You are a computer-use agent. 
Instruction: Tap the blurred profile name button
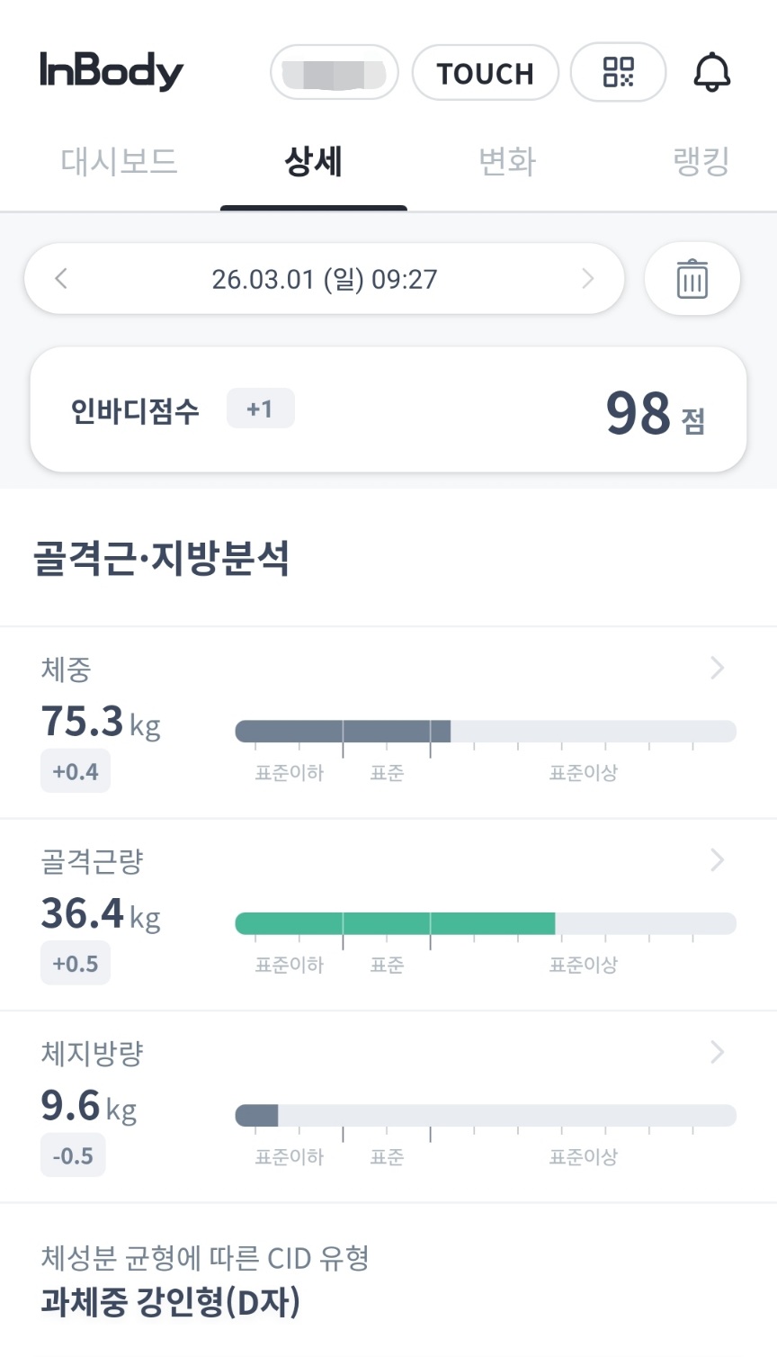pyautogui.click(x=335, y=73)
